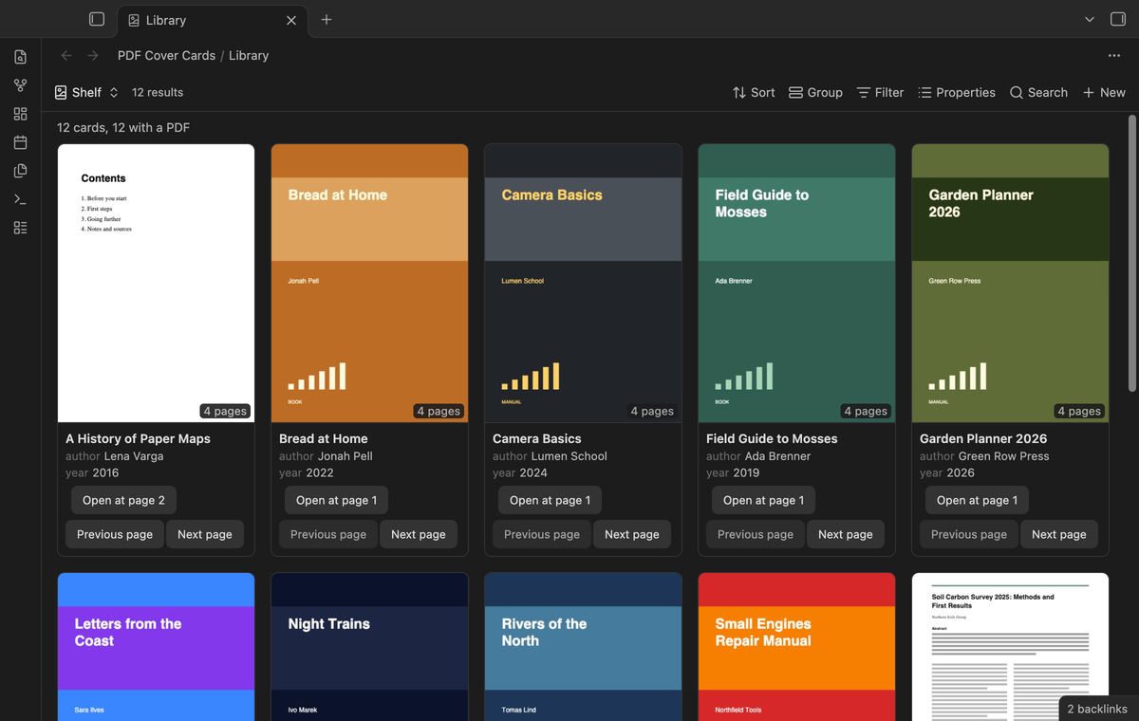Previous page on Bread at Home card
The width and height of the screenshot is (1139, 721).
[x=328, y=534]
